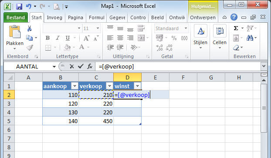Open the winst column filter
Screen dimensions: 271x158
coord(137,86)
